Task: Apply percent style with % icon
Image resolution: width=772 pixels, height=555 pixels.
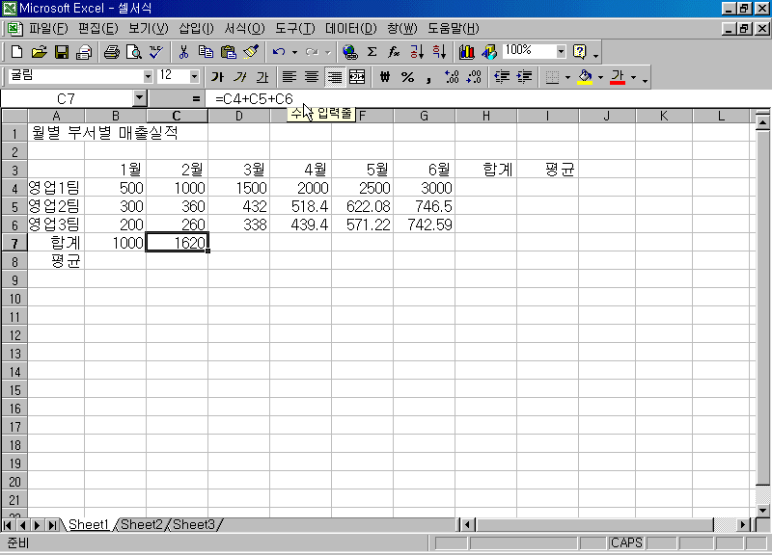Action: point(407,77)
